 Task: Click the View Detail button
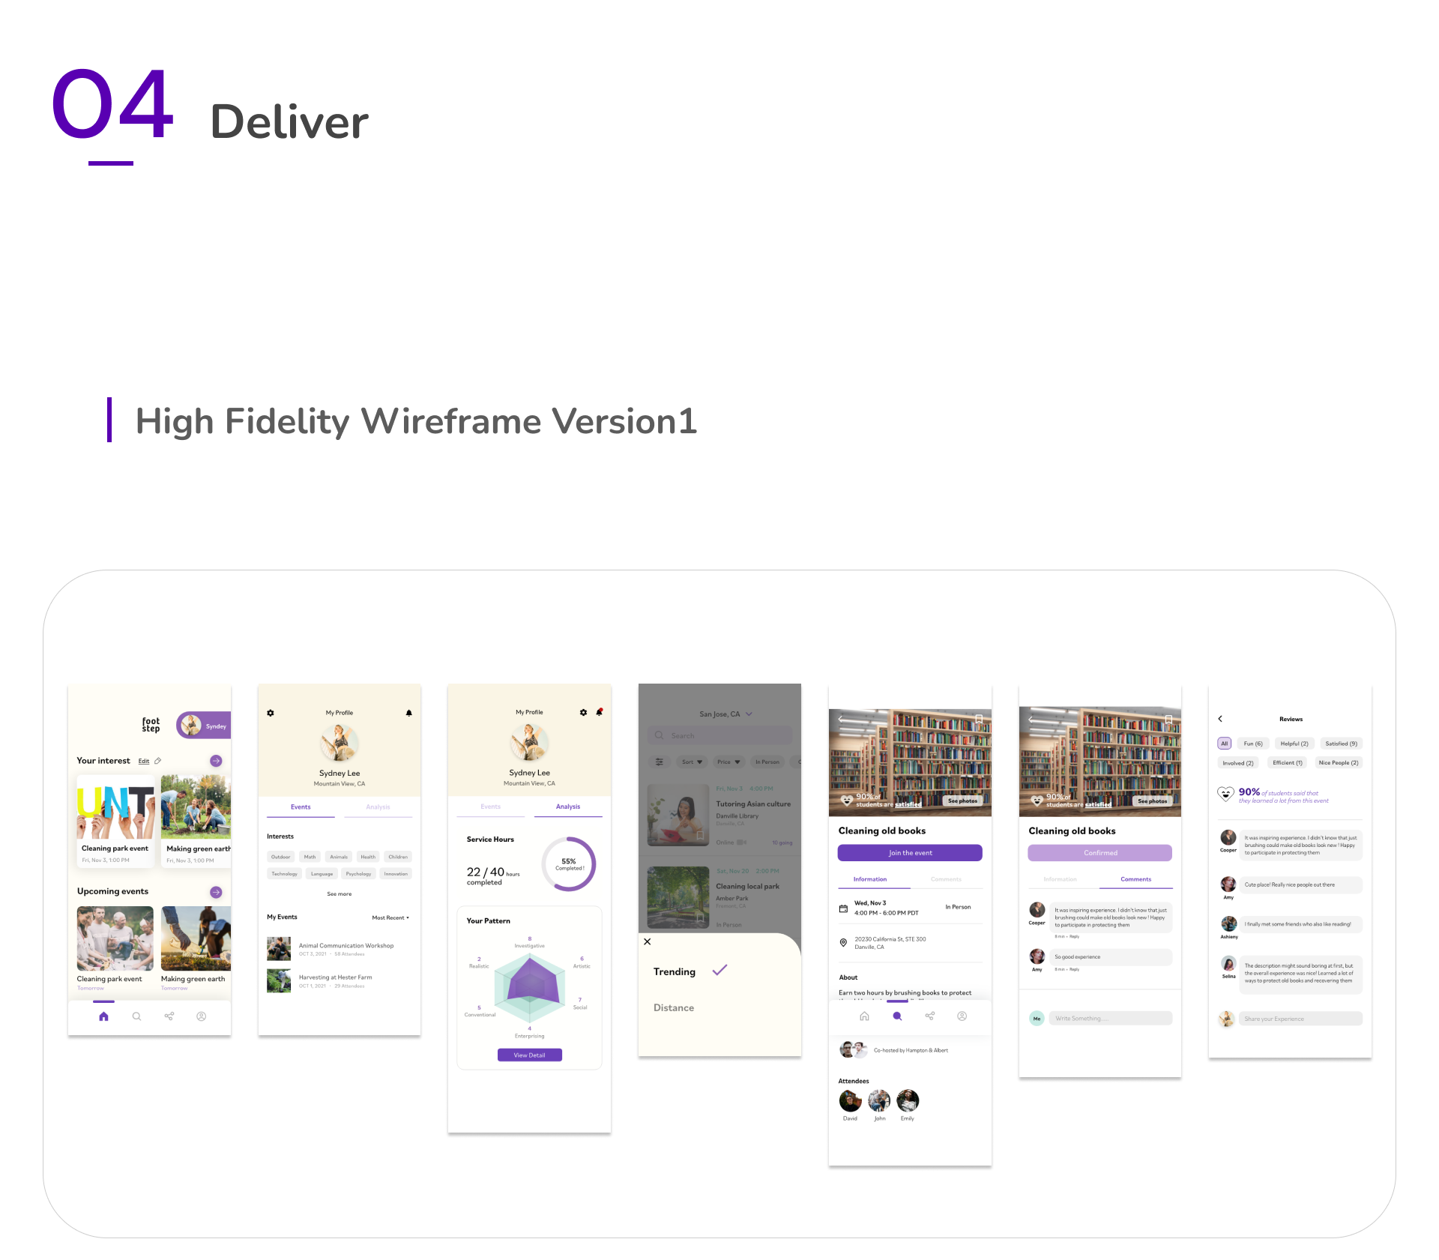[x=529, y=1055]
